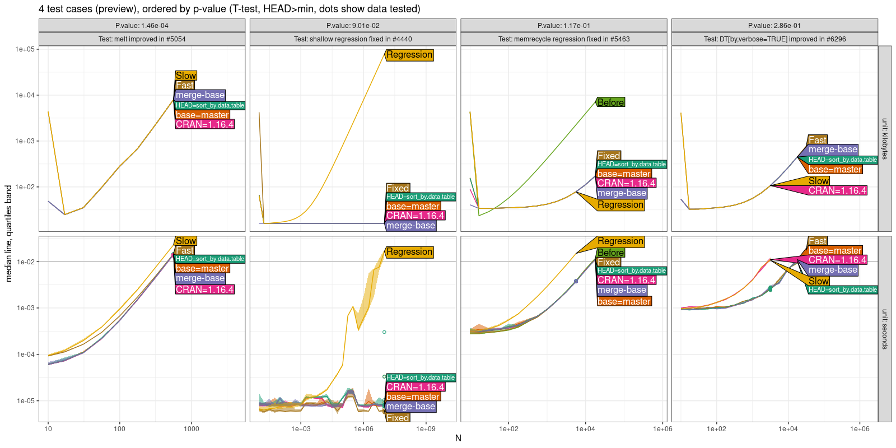Click 'merge-base' label in memrecycle kilobytes panel
Image resolution: width=896 pixels, height=448 pixels.
tap(622, 193)
